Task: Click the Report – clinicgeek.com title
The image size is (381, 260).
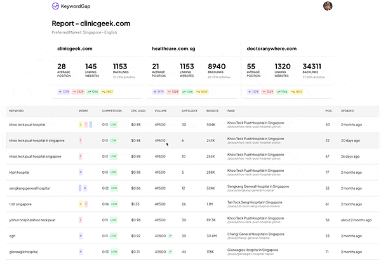Action: click(x=91, y=23)
